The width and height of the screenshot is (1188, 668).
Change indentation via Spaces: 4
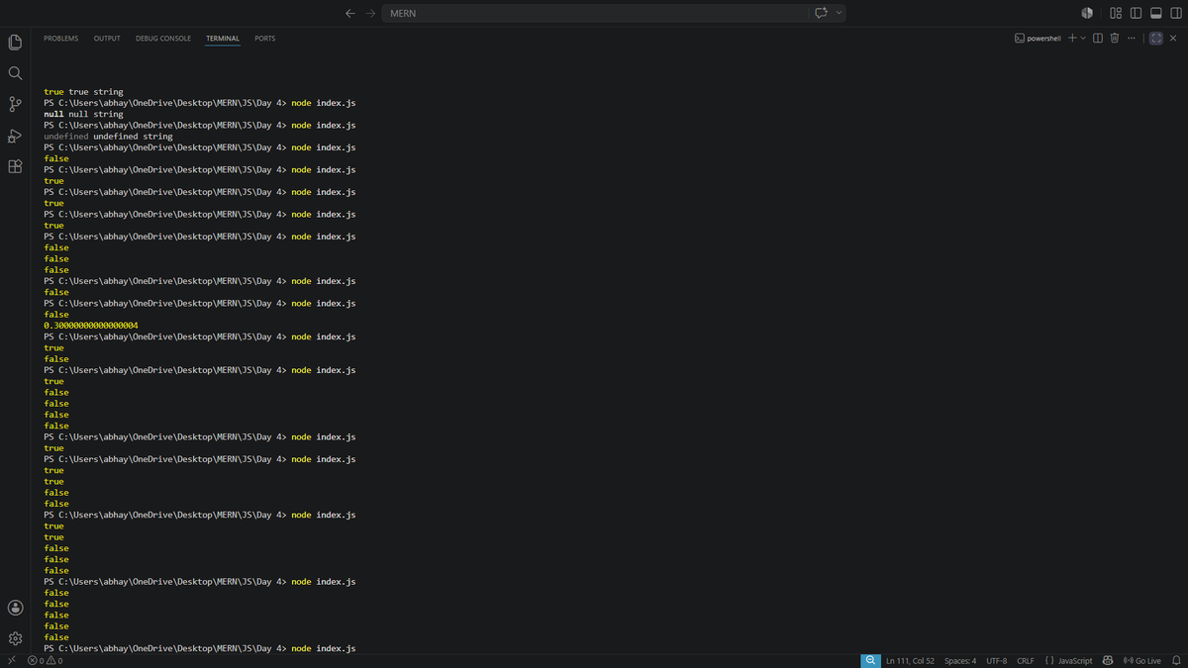point(960,660)
